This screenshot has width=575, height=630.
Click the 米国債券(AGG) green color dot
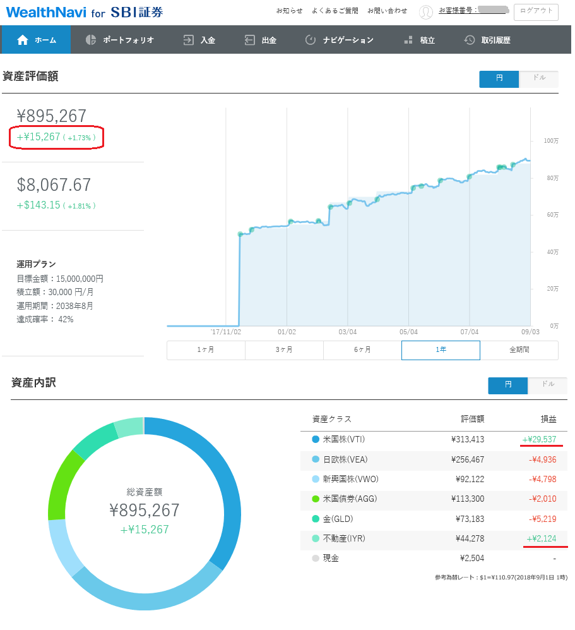point(316,499)
